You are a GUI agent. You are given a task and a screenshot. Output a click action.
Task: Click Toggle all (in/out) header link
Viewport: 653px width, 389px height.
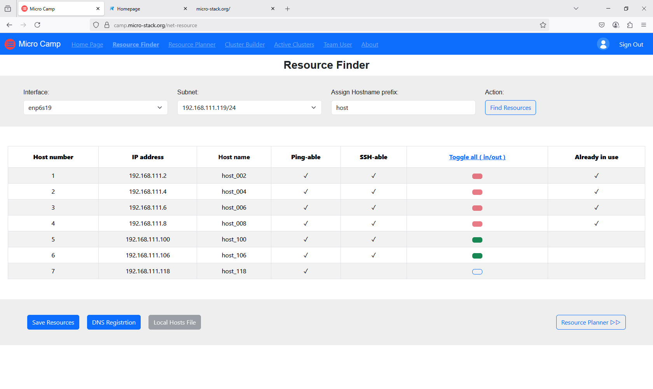477,157
